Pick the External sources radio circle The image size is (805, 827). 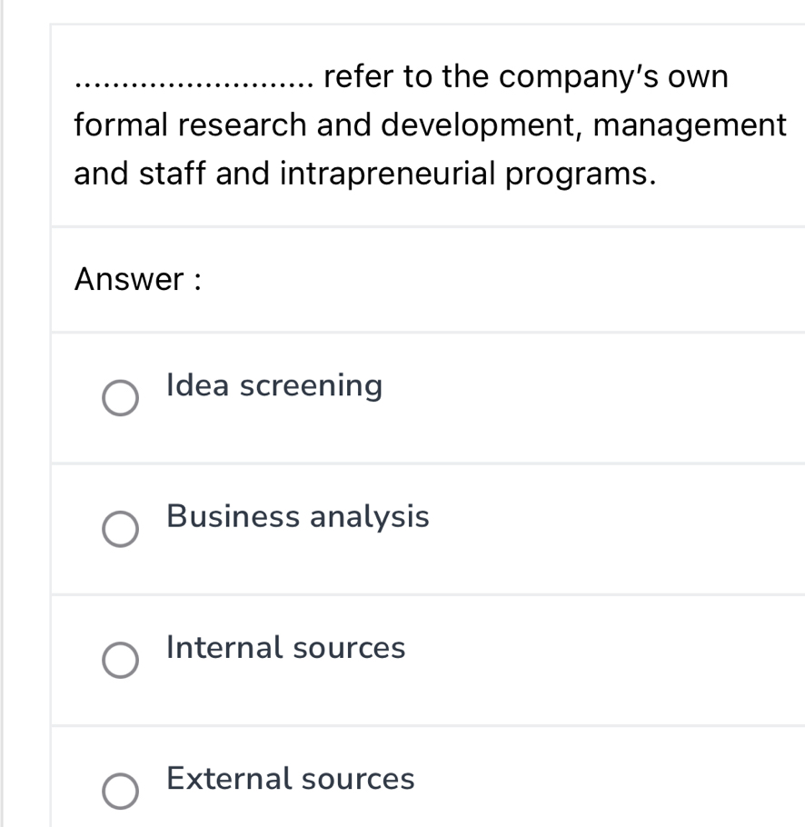(x=120, y=792)
